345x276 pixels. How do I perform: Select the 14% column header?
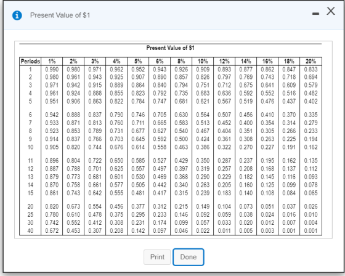[x=246, y=62]
